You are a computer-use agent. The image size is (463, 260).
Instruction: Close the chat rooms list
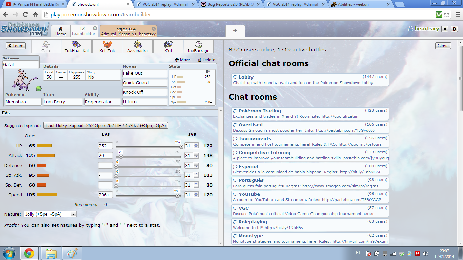(443, 46)
